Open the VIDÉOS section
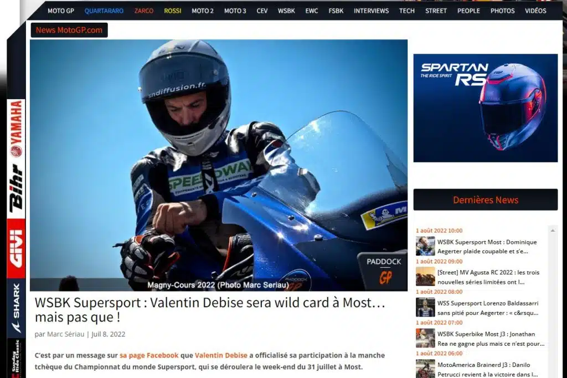Screen dimensions: 567x378 [535, 11]
